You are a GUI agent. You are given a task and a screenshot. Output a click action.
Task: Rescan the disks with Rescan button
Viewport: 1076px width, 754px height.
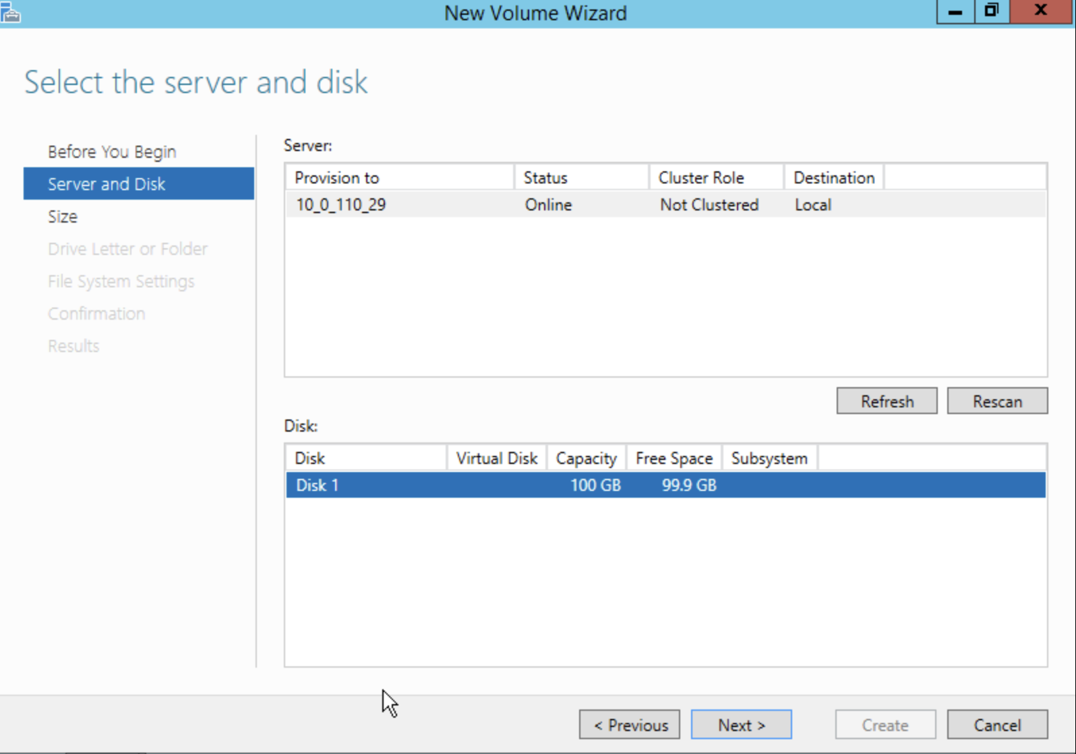(x=996, y=401)
